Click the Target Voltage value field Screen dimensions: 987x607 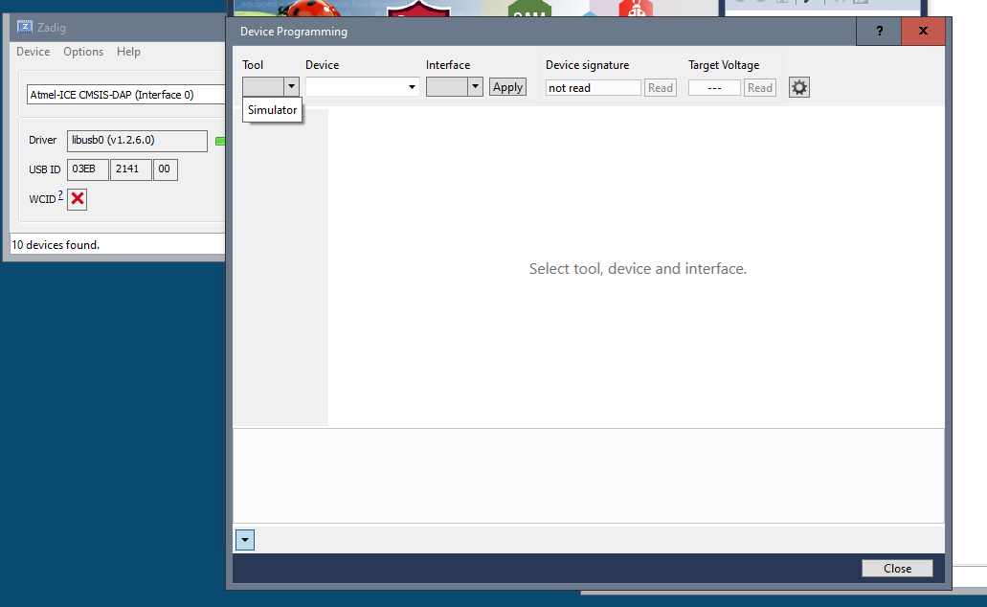coord(714,87)
